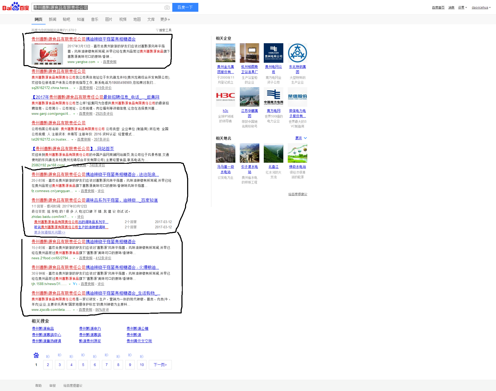
Task: Open the 消息 messages link
Action: click(451, 8)
